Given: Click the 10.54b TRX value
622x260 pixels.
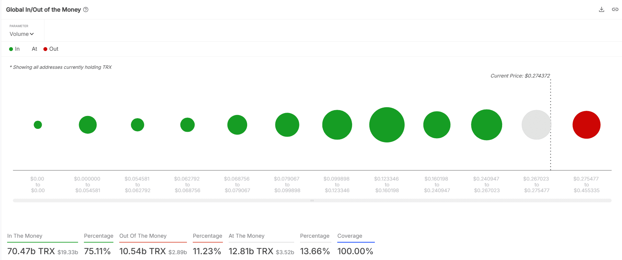Looking at the screenshot, I should pyautogui.click(x=143, y=251).
